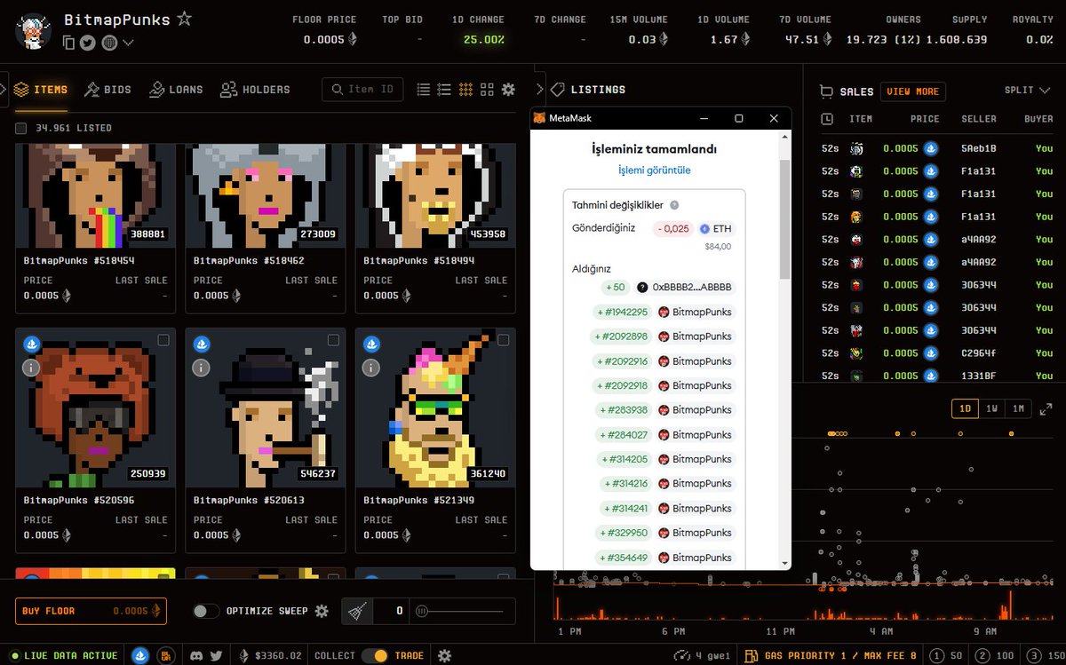Click the Item ID search field
The height and width of the screenshot is (665, 1066).
pyautogui.click(x=362, y=89)
